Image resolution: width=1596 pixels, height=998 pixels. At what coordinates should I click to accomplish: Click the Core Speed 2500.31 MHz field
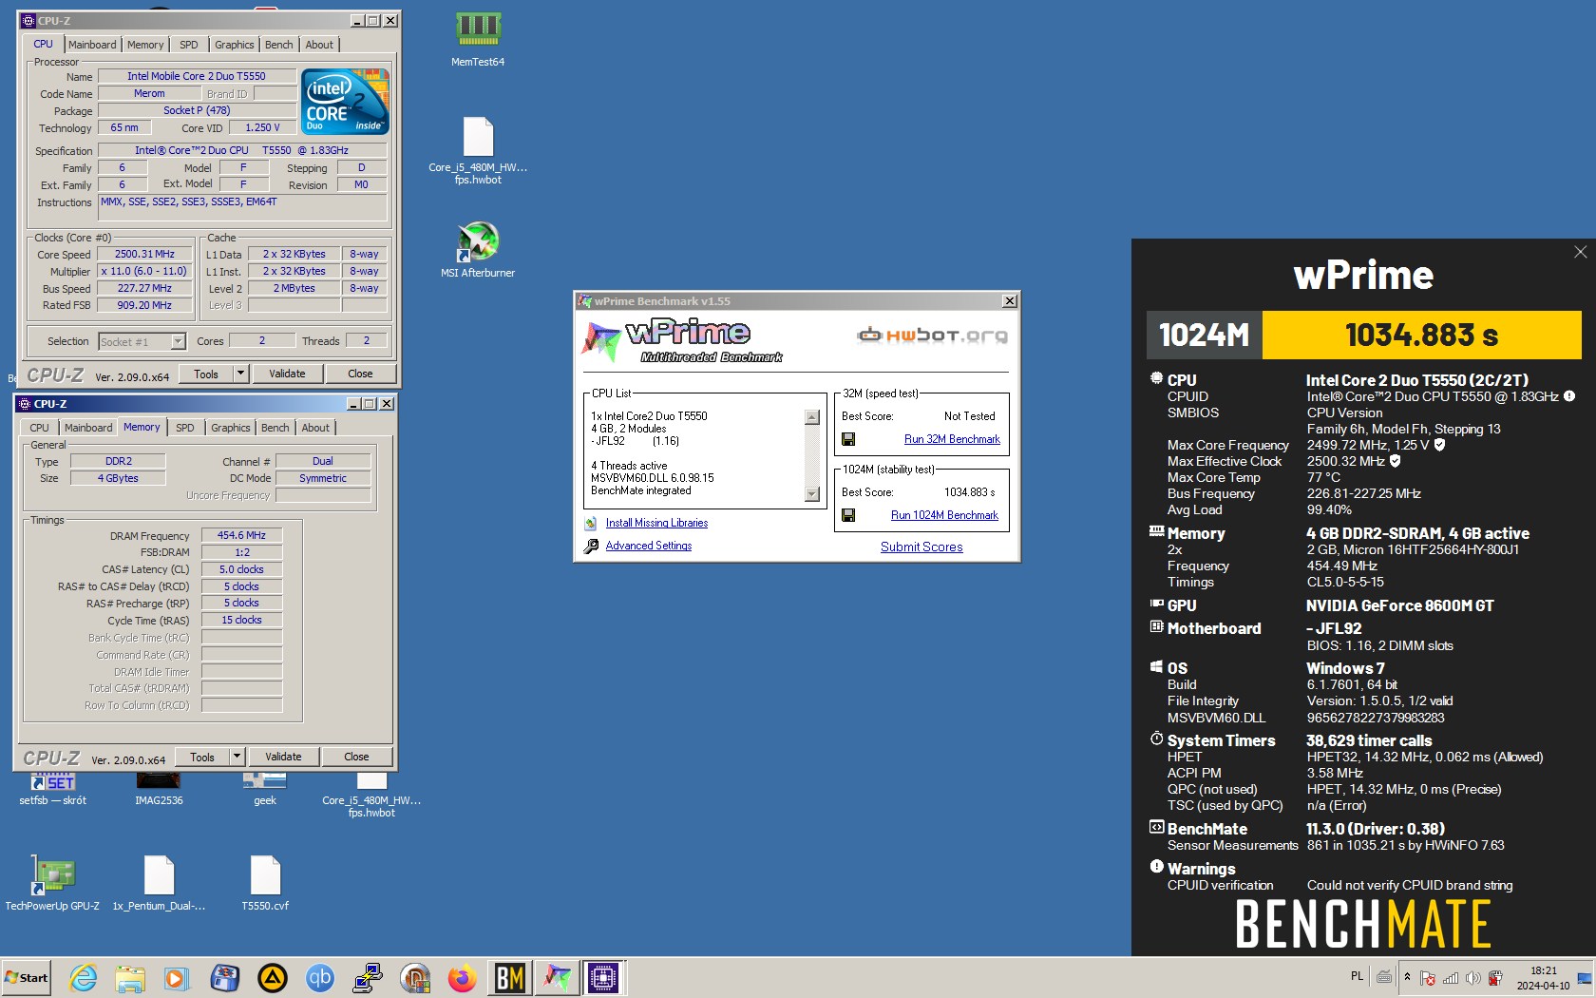(x=144, y=254)
